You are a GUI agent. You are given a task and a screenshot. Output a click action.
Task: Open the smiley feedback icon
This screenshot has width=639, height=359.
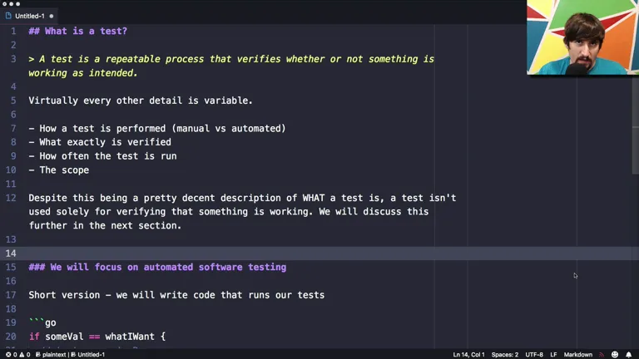[x=615, y=355]
